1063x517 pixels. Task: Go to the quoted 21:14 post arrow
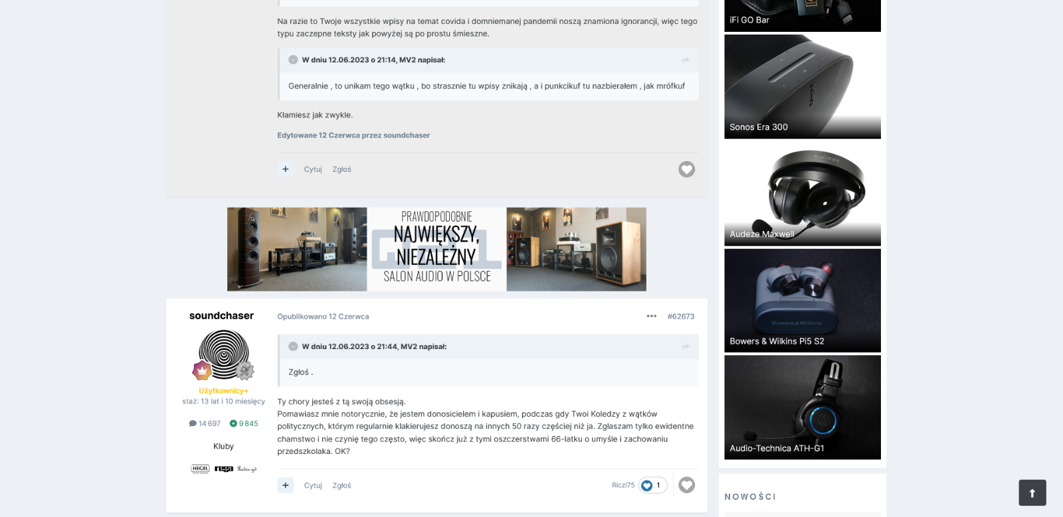coord(686,60)
